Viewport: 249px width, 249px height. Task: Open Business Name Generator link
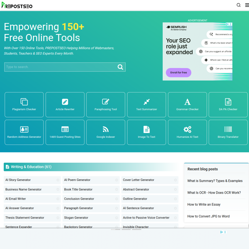coord(23,190)
